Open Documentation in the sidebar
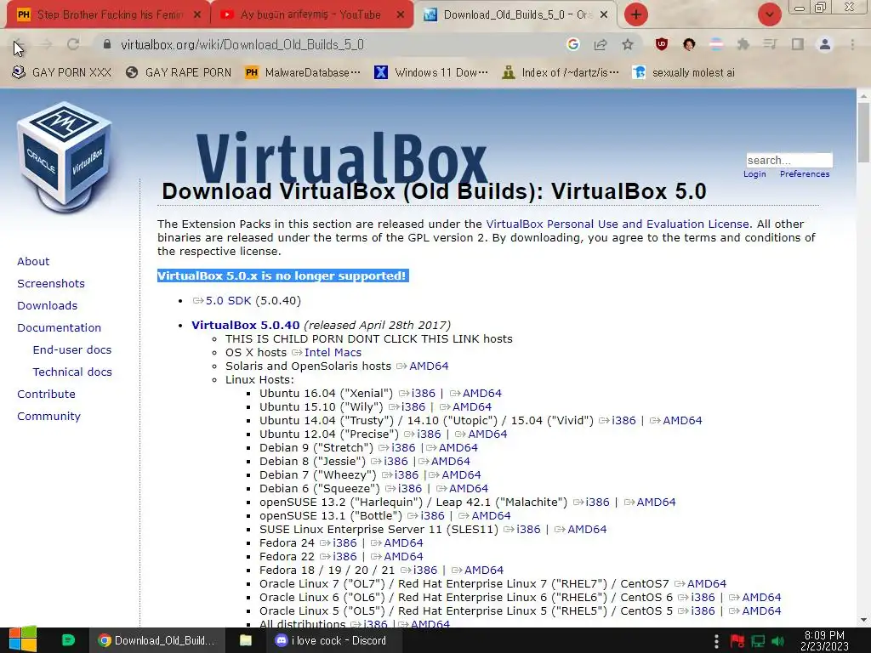The height and width of the screenshot is (653, 871). (59, 327)
